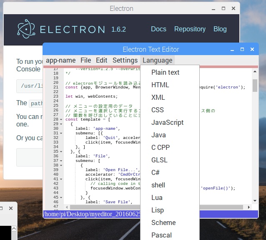The width and height of the screenshot is (266, 240).
Task: Click the "label: 'app-name'" code line
Action: 98,129
